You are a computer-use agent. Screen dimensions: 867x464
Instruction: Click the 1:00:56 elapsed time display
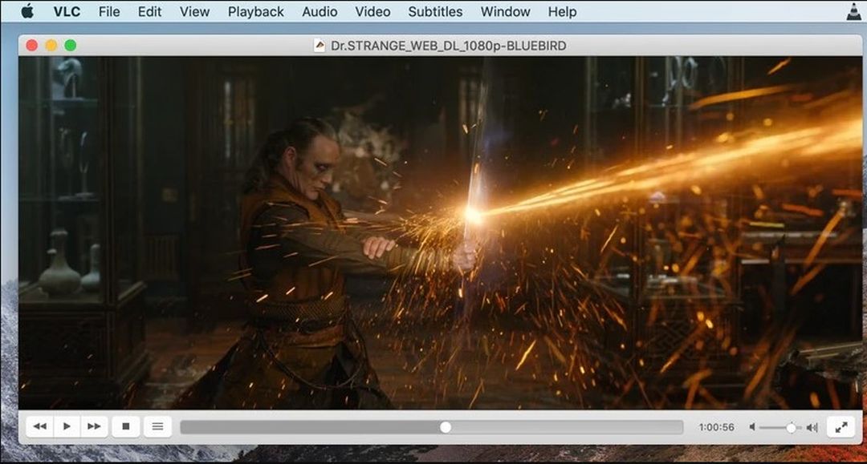click(717, 427)
